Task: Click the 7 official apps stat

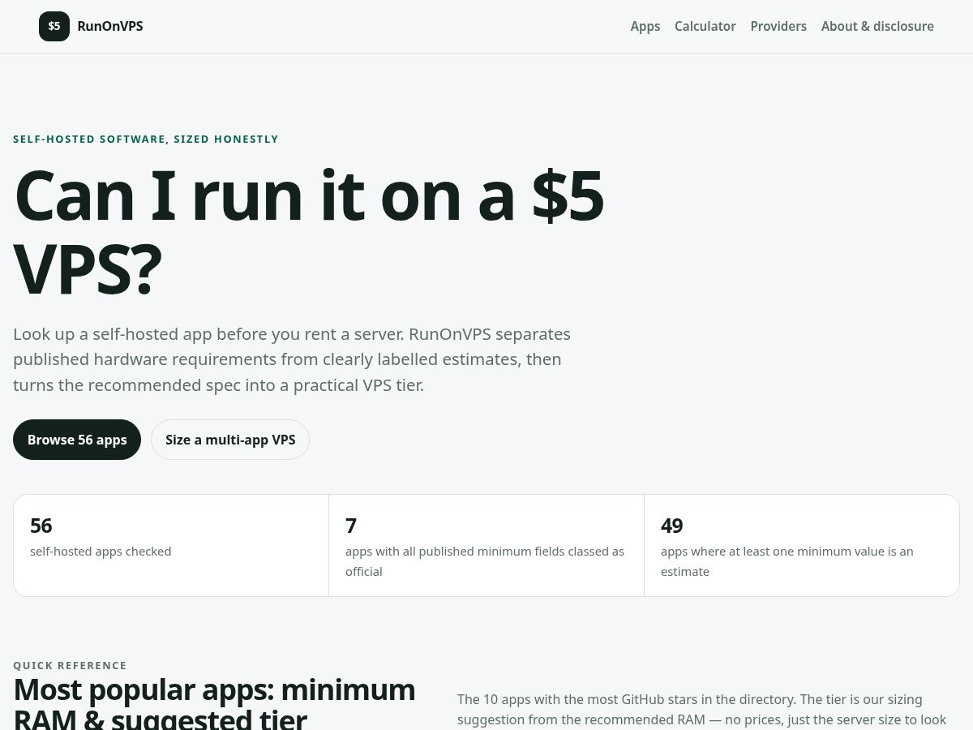Action: coord(486,545)
